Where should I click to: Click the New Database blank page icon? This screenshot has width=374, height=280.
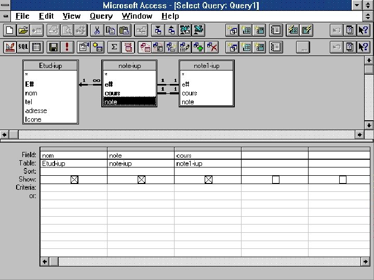(x=10, y=31)
